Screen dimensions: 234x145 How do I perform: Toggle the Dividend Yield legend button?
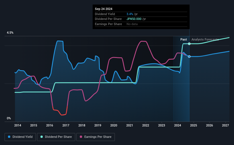[x=20, y=137]
